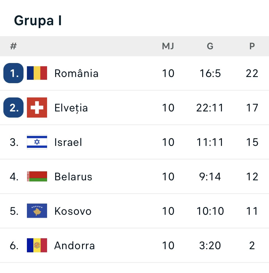269x273 pixels.
Task: Open the România team name link
Action: pyautogui.click(x=76, y=73)
